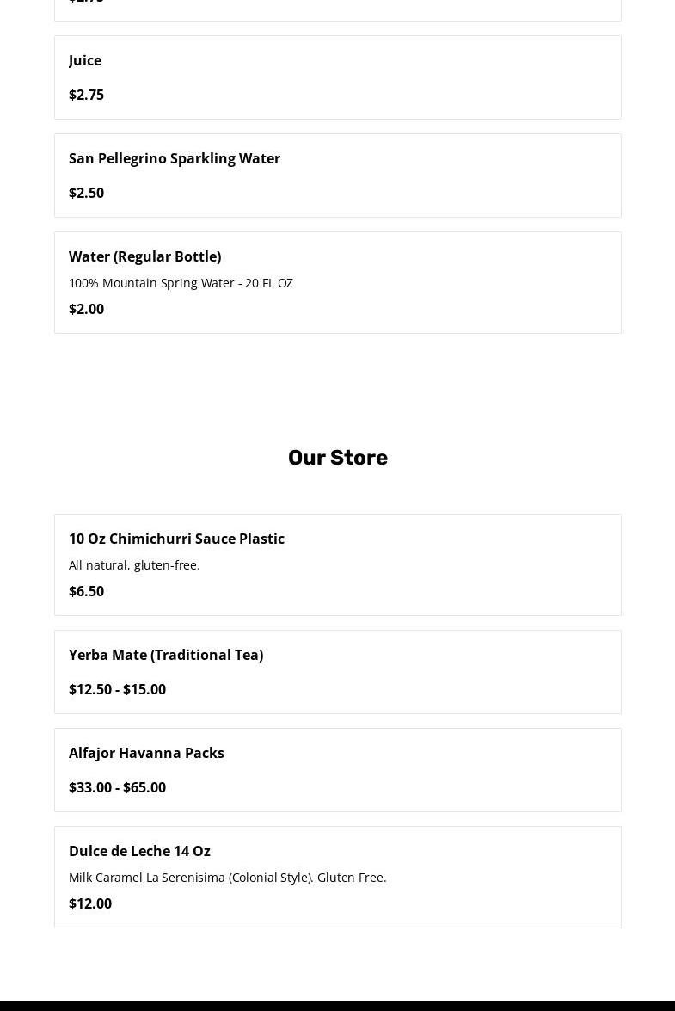Screen dimensions: 675x1011
Task: Click the $2.50 sparkling water price
Action: (x=86, y=193)
